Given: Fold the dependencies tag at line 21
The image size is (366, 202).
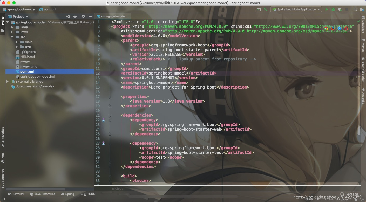Looking at the screenshot, I should click(x=110, y=115).
